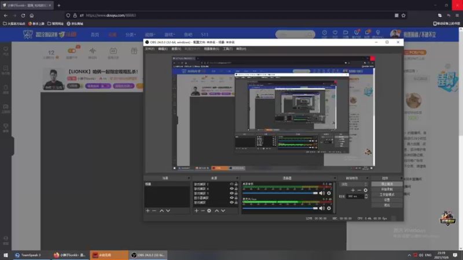Click the Douyu notification bell icon
463x260 pixels.
click(367, 33)
